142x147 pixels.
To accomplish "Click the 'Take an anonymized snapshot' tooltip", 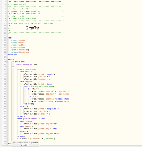I will [x=25, y=144].
